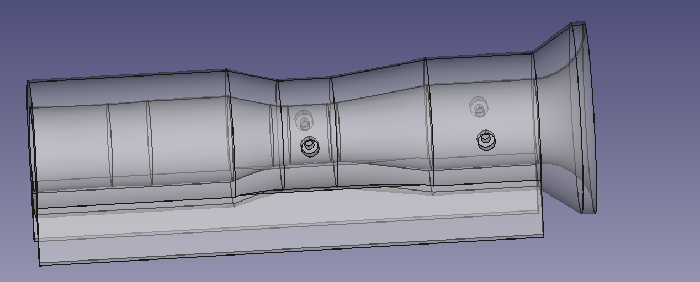Click the front lower hole on the right cylinder
The width and height of the screenshot is (700, 282).
(486, 140)
